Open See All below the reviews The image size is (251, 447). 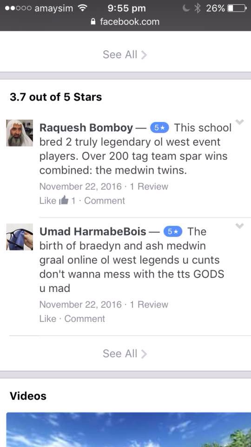click(125, 354)
